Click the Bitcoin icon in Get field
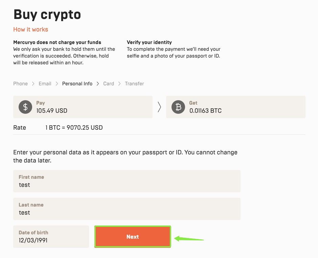This screenshot has height=258, width=318. point(178,107)
